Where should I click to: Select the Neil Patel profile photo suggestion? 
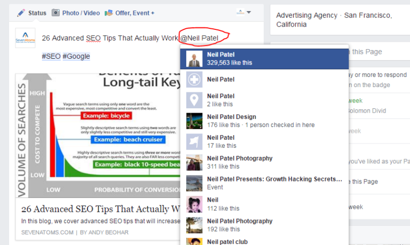coord(194,58)
